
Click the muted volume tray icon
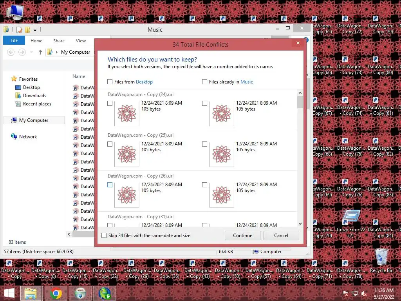pos(364,294)
